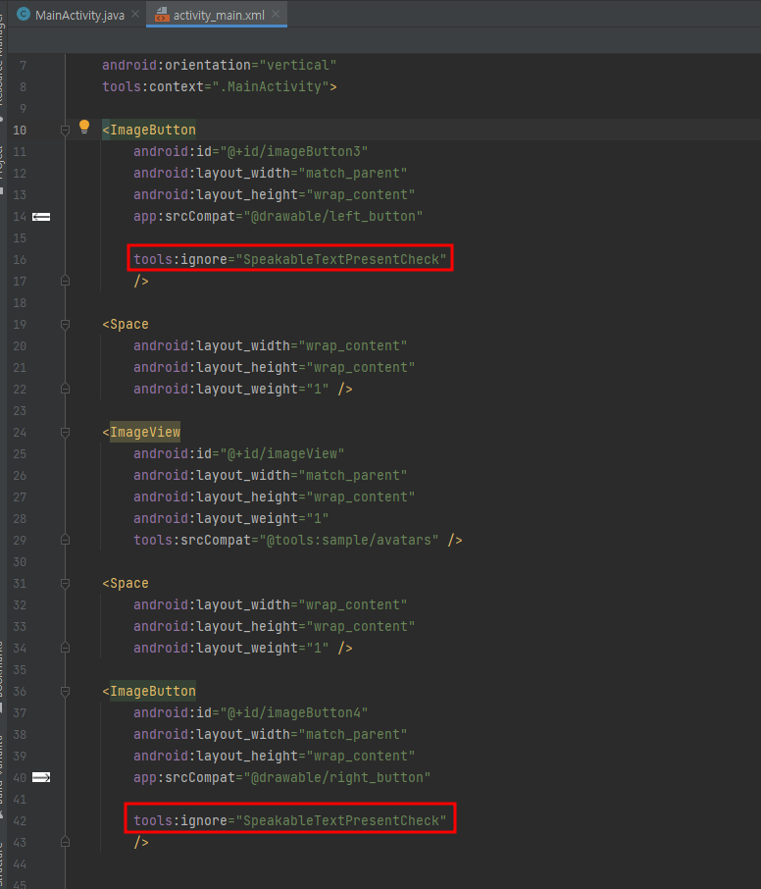Click the closing /> on line 43
The width and height of the screenshot is (761, 889).
tap(141, 842)
